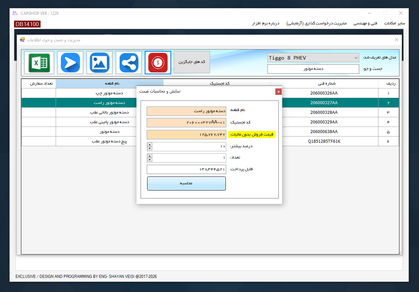Image resolution: width=419 pixels, height=292 pixels.
Task: Click the part name دسته موتور پائینی عقب
Action: point(109,122)
